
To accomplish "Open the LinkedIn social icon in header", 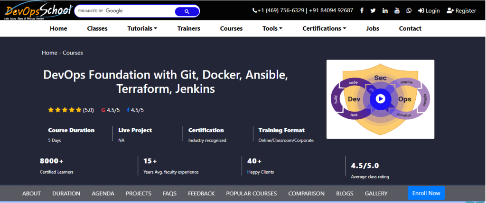I will pyautogui.click(x=385, y=11).
